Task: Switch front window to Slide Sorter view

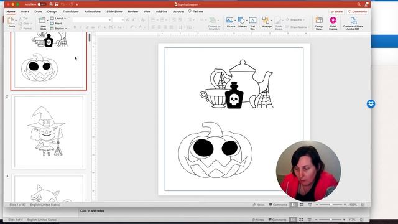Action: tap(302, 205)
